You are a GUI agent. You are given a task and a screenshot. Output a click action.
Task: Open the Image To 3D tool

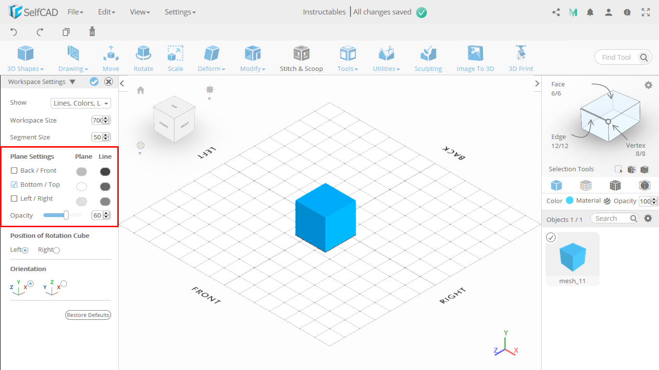[476, 58]
